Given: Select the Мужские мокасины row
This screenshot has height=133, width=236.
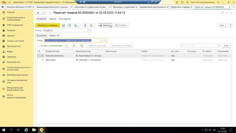Looking at the screenshot, I should coord(134,56).
